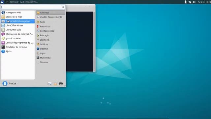This screenshot has width=211, height=119.
Task: Click the terminal emulator icon
Action: pyautogui.click(x=3, y=47)
